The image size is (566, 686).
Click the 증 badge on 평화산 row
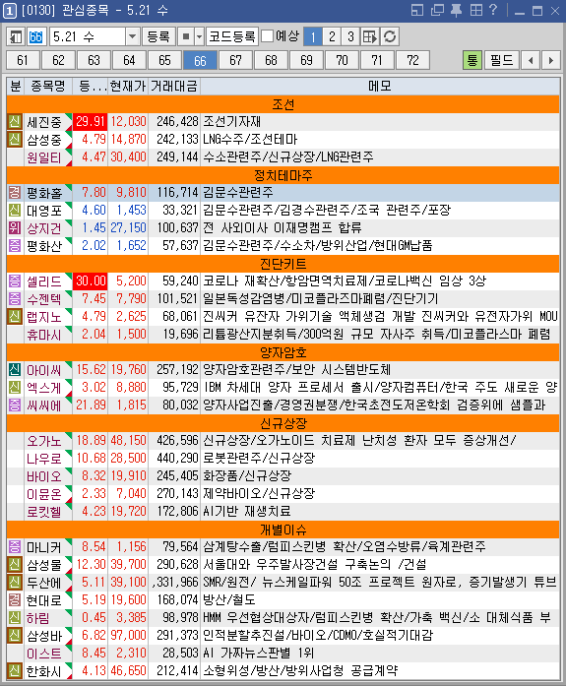click(15, 245)
